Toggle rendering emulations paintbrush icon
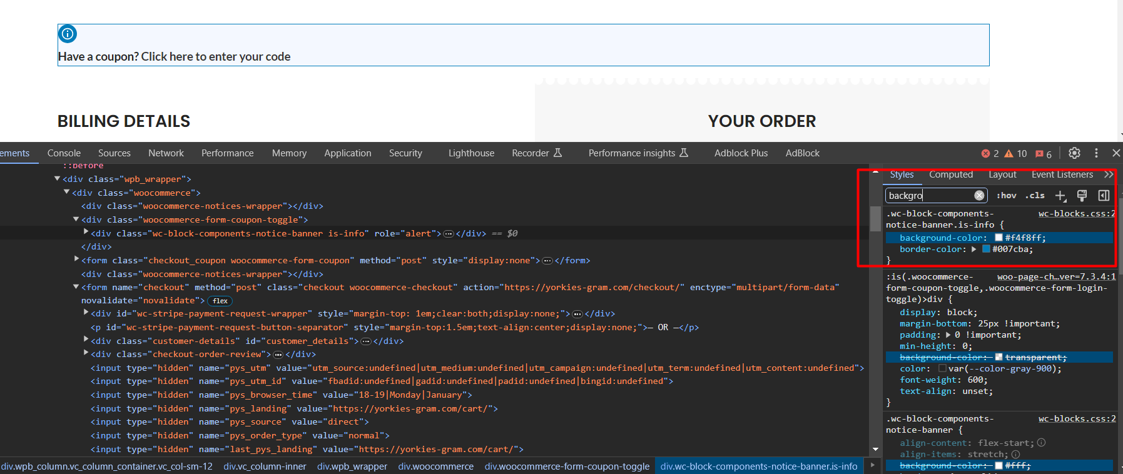Viewport: 1123px width, 474px height. pyautogui.click(x=1082, y=196)
